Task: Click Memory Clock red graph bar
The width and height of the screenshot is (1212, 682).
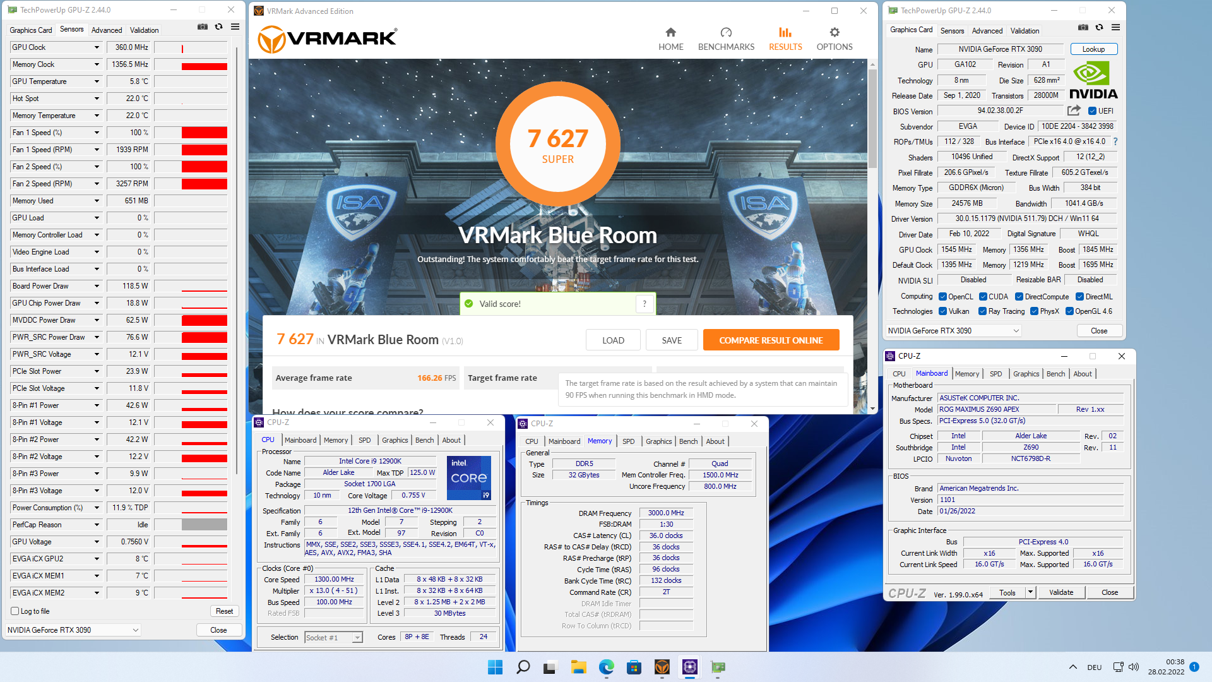Action: coord(205,66)
